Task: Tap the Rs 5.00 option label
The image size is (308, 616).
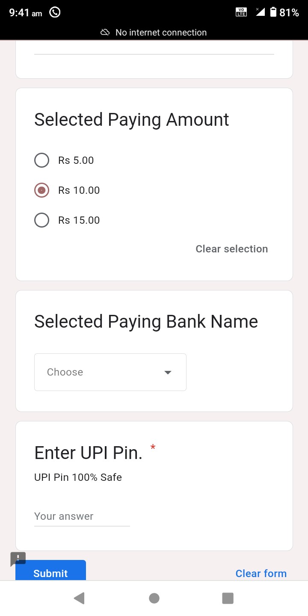Action: tap(76, 160)
